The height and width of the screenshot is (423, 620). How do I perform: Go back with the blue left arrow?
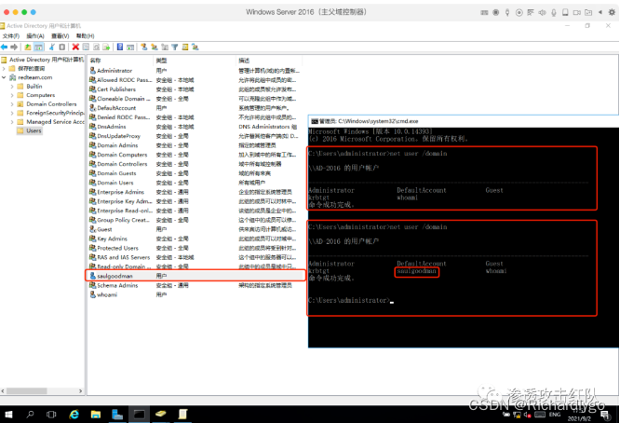[x=5, y=48]
